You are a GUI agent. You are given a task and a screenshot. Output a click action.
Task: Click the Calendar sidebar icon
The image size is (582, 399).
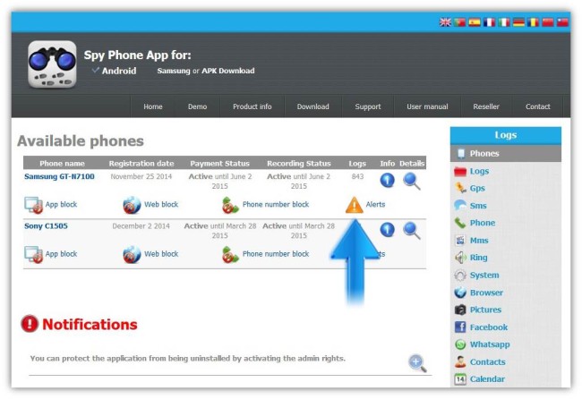(460, 379)
